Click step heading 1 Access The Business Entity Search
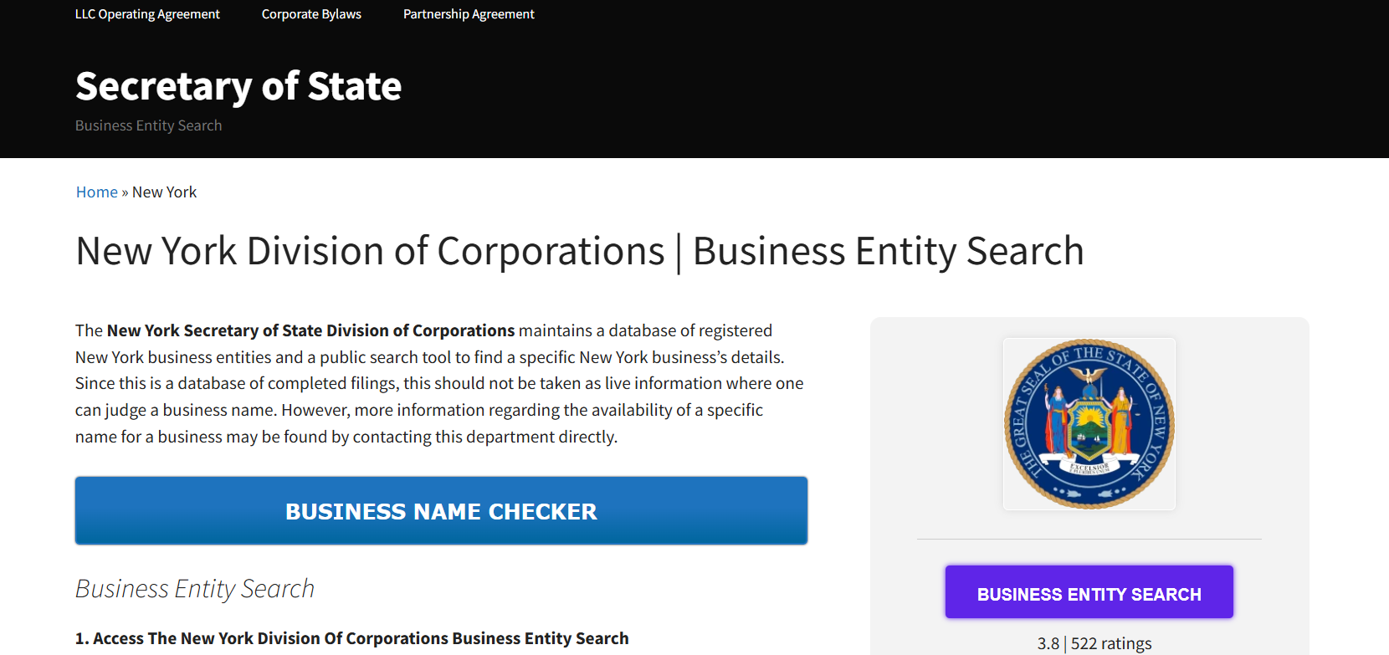The width and height of the screenshot is (1389, 655). [x=351, y=637]
